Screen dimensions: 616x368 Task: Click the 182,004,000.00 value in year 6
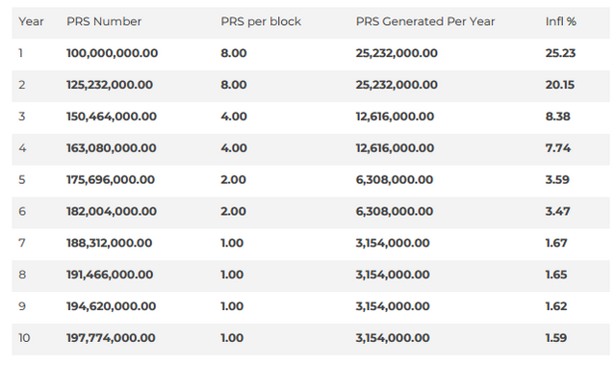point(112,211)
